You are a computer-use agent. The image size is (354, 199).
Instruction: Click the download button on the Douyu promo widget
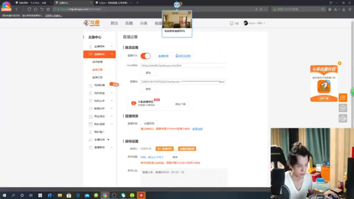pyautogui.click(x=324, y=98)
